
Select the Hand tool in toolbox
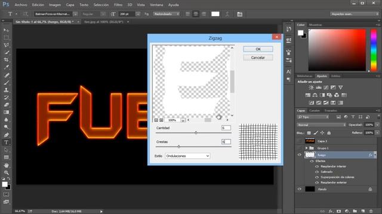click(7, 165)
